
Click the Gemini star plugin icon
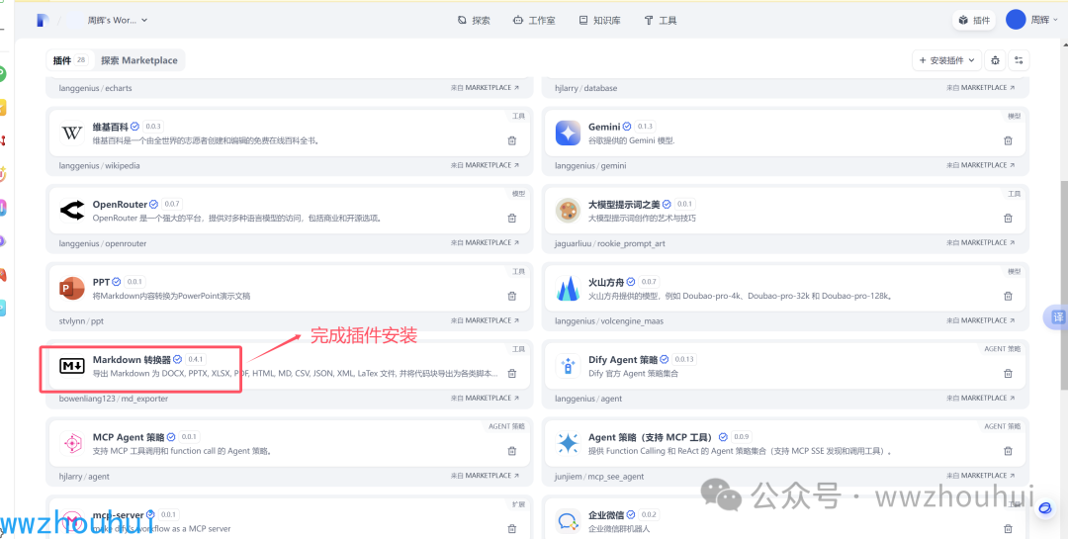568,133
